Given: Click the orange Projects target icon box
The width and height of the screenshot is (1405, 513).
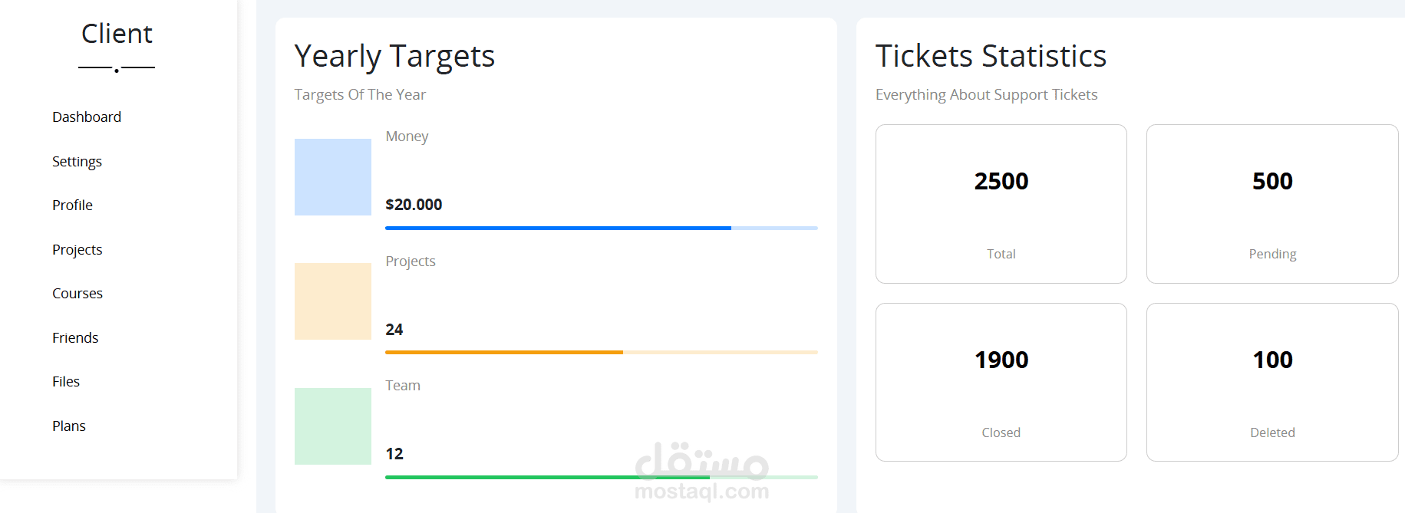Looking at the screenshot, I should (x=333, y=301).
